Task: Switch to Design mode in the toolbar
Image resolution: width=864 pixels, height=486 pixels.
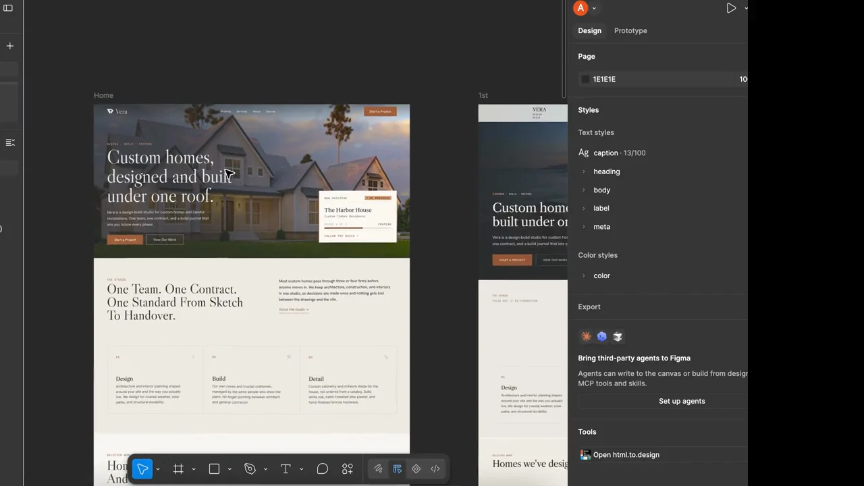Action: click(x=398, y=469)
